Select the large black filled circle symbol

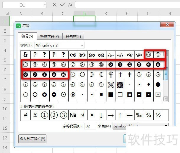click(x=158, y=85)
